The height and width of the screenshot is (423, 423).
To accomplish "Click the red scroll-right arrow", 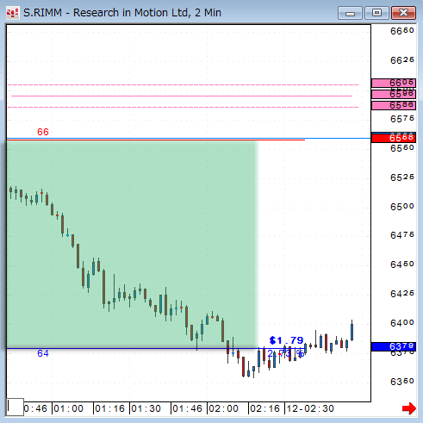I will coord(409,408).
